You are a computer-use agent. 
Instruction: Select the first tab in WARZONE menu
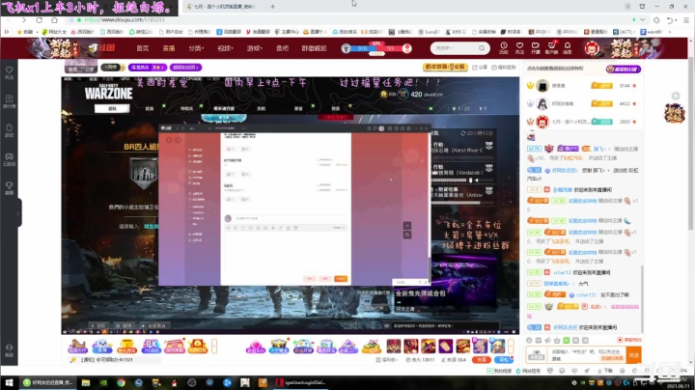tap(112, 108)
